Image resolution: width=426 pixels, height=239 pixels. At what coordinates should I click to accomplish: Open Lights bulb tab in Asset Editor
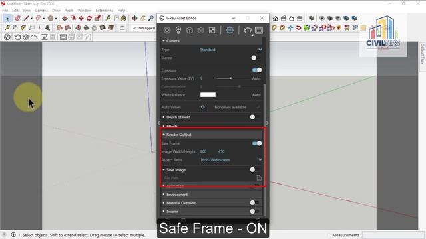pyautogui.click(x=178, y=30)
